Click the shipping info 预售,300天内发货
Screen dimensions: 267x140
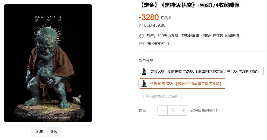[x=162, y=36]
